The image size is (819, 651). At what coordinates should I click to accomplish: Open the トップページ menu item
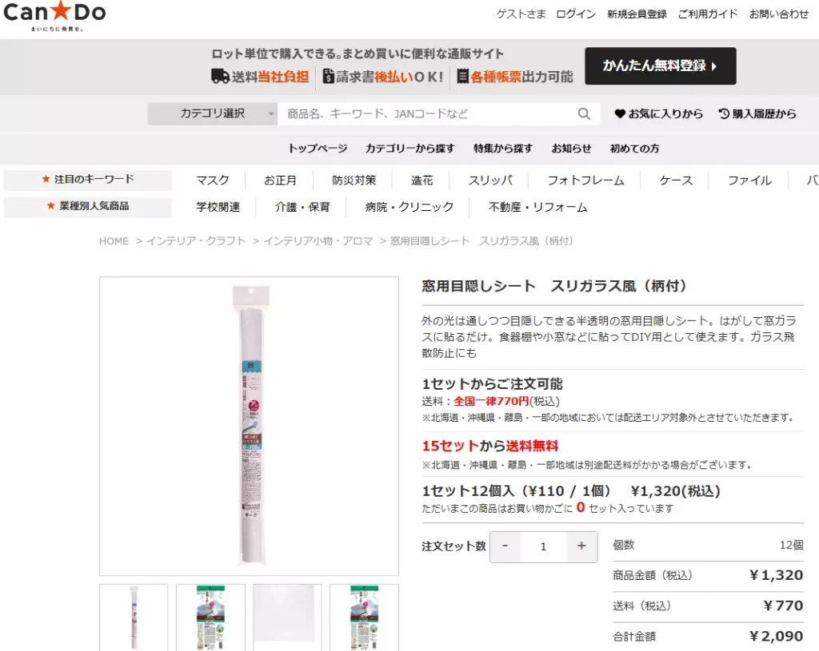318,149
